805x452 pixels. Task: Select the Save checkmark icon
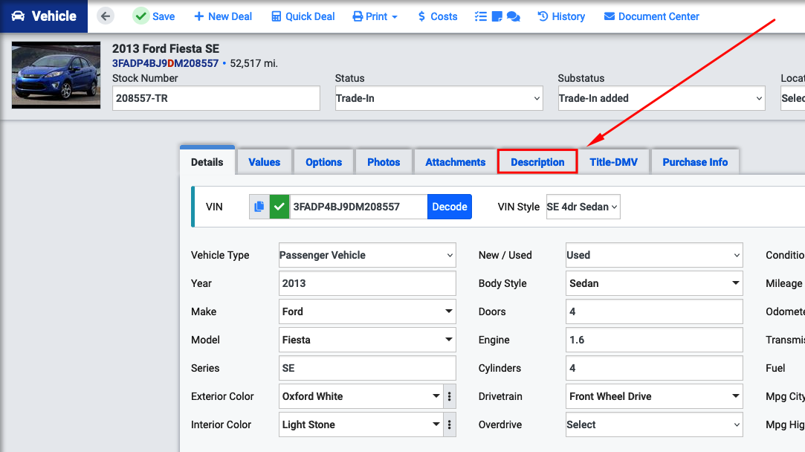[x=141, y=16]
